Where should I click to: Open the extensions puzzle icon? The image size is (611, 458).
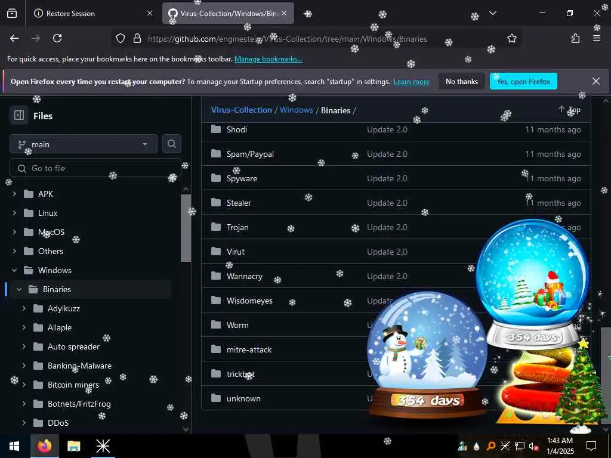point(575,38)
